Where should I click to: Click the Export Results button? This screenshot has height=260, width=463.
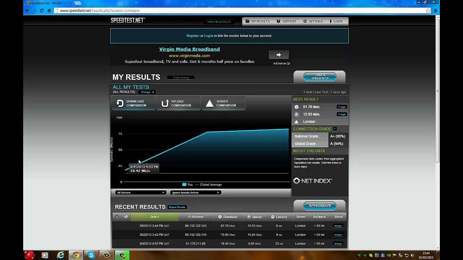[177, 207]
